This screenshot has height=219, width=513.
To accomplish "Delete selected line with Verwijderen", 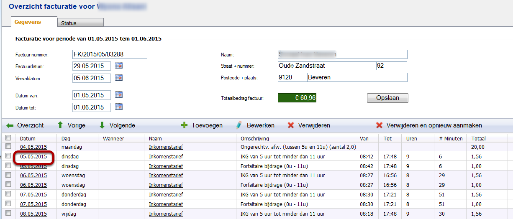I will click(x=291, y=125).
